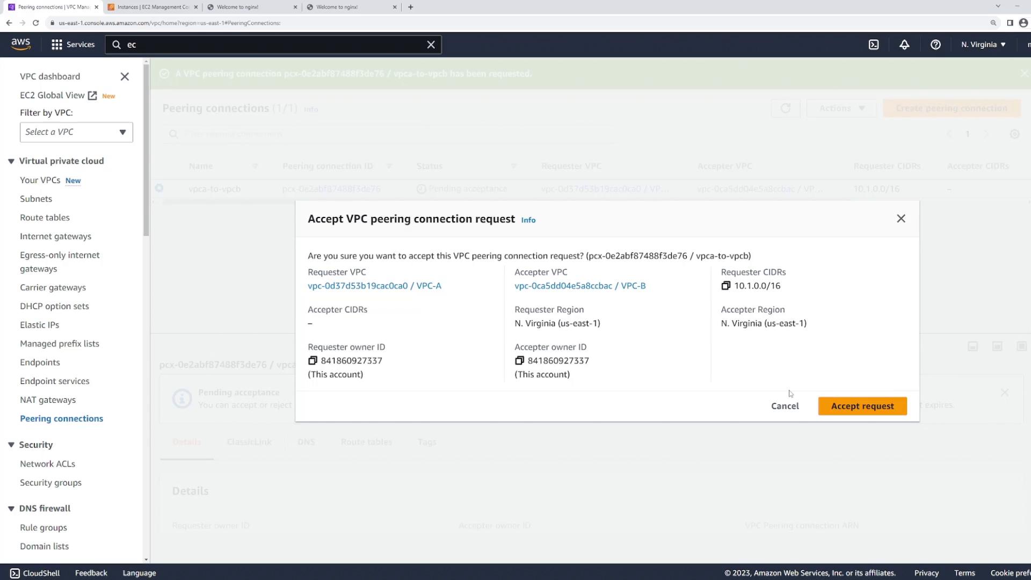Open Peering connections in sidebar
This screenshot has width=1031, height=580.
point(61,418)
